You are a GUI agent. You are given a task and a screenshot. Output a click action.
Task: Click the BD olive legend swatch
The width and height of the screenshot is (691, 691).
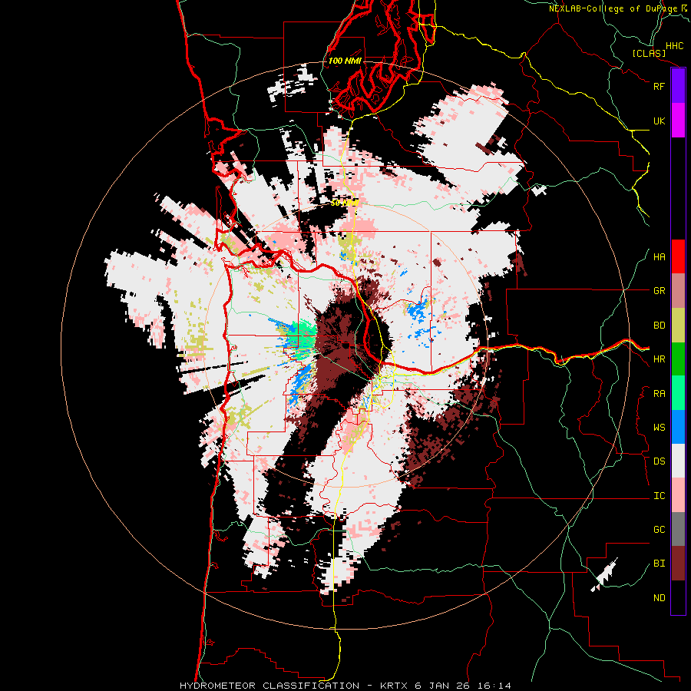pos(678,326)
